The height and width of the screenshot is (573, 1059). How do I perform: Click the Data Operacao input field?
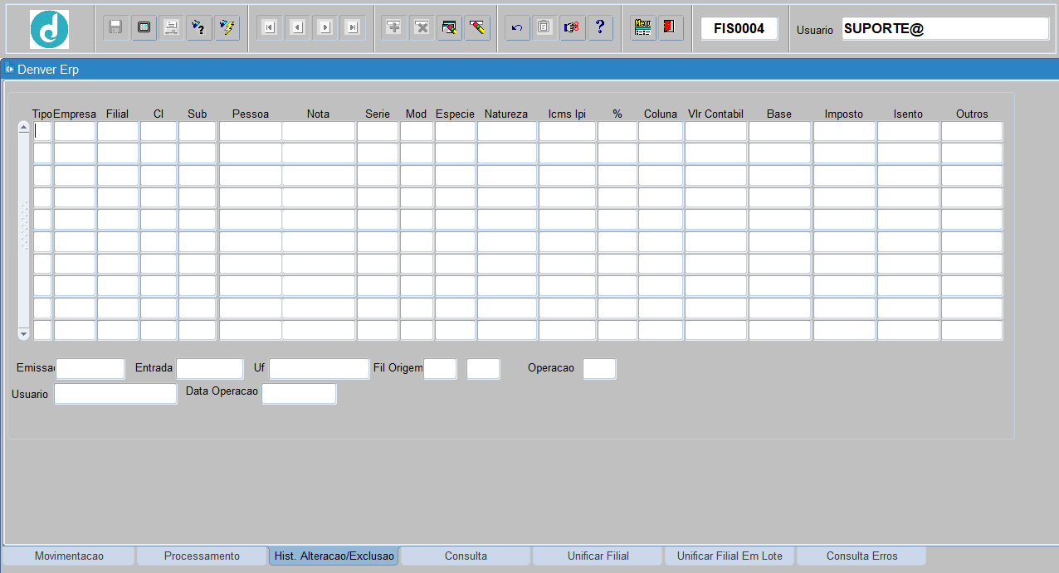pos(299,394)
